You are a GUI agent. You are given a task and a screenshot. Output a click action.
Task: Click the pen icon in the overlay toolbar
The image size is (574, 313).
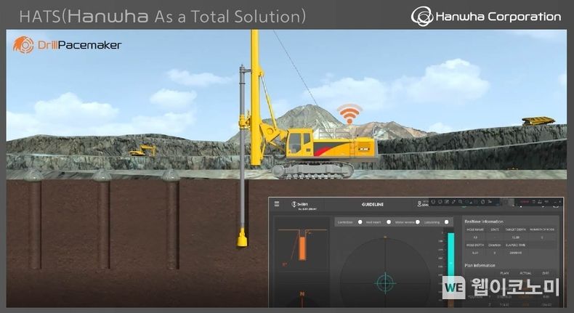tap(453, 202)
